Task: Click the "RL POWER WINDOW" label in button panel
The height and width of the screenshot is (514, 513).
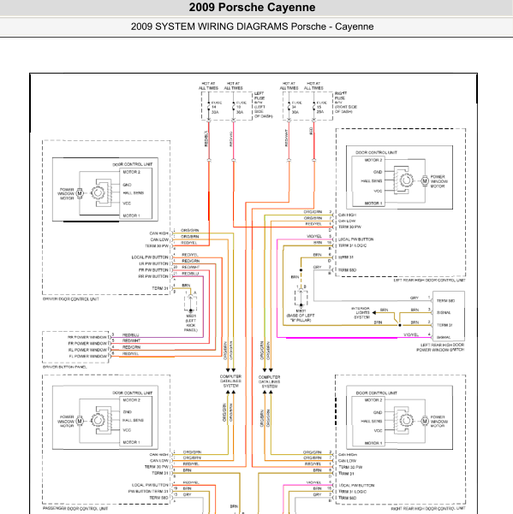Action: tap(87, 350)
